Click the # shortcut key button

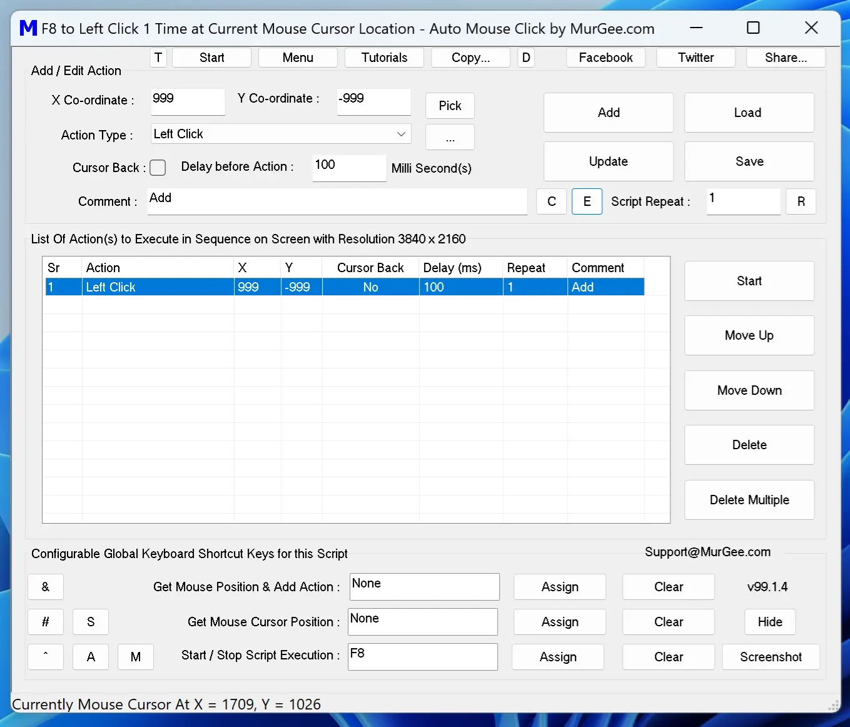[45, 622]
